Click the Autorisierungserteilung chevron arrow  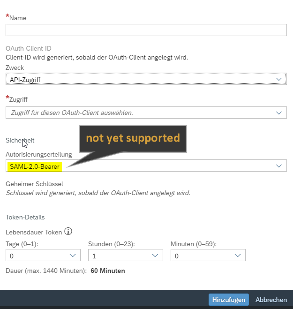pos(279,166)
